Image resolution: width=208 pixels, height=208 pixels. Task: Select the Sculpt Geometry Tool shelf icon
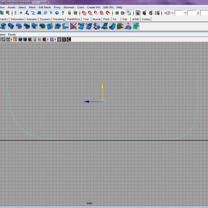pyautogui.click(x=128, y=26)
